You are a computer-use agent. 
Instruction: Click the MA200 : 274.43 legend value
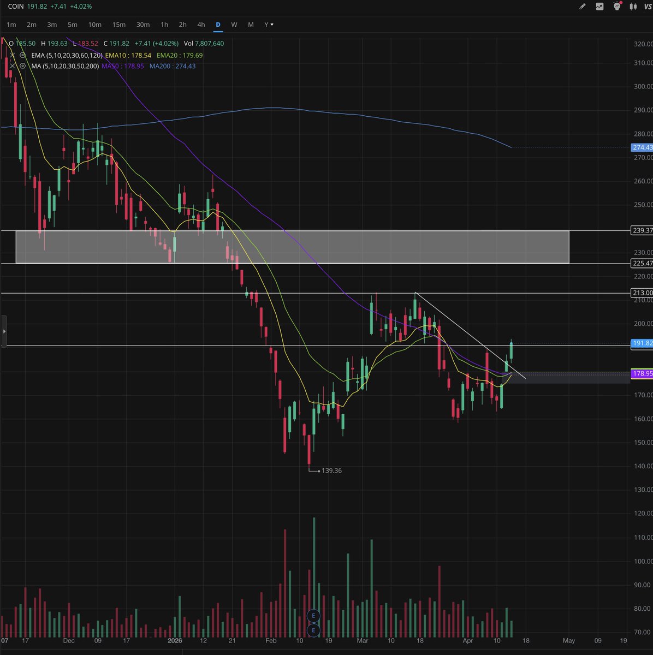click(173, 66)
